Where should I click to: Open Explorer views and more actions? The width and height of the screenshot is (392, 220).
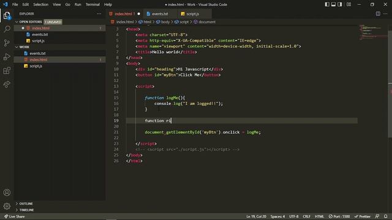point(99,13)
